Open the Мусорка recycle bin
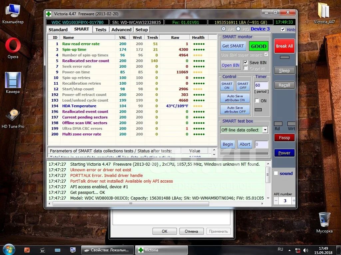341x255 pixels. 324,222
